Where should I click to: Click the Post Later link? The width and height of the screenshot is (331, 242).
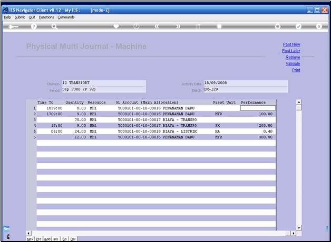(x=291, y=51)
